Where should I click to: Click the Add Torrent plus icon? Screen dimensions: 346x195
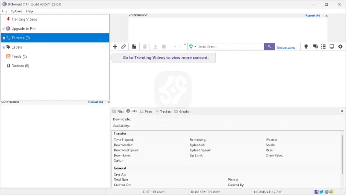point(115,46)
